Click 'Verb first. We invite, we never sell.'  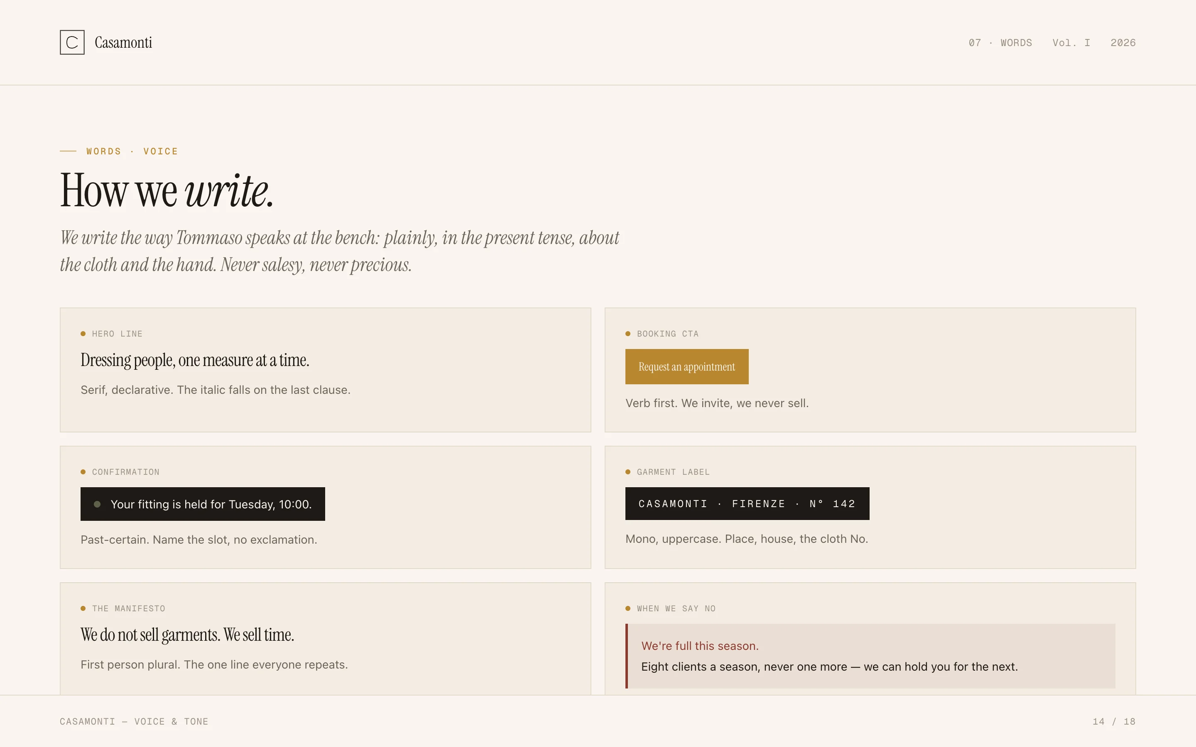pos(717,403)
